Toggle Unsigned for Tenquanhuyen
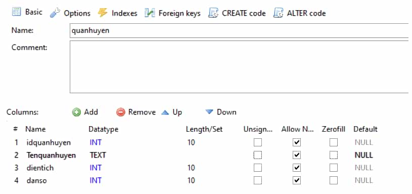Viewport: 412px width, 194px height. tap(257, 156)
